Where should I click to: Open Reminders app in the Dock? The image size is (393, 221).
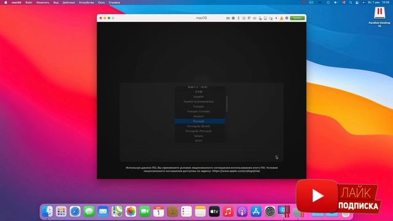click(187, 211)
